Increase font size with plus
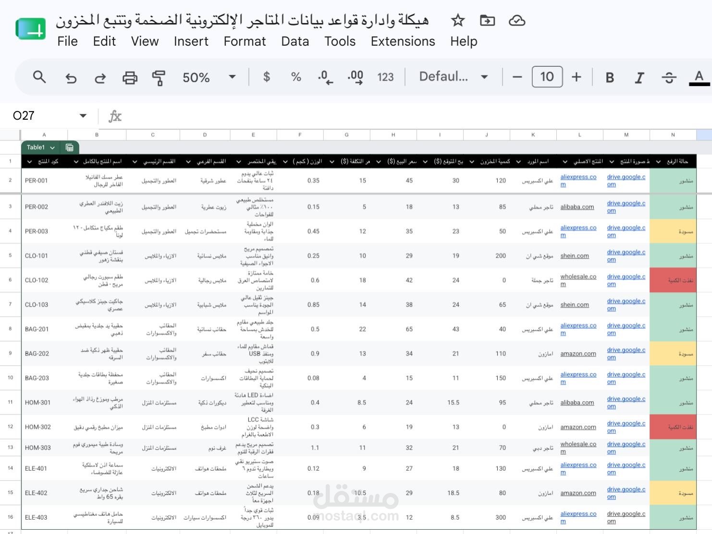Screen dimensions: 712x534 [577, 77]
